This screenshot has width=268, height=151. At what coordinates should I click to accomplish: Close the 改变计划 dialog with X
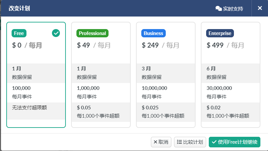(x=260, y=8)
